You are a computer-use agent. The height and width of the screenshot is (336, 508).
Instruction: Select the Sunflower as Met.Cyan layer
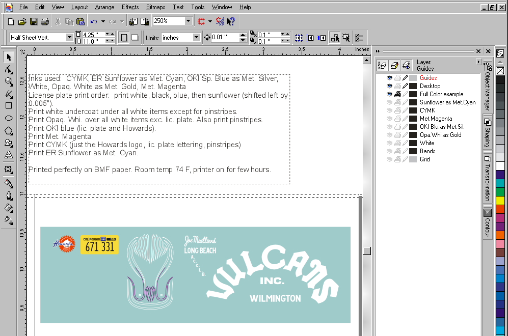(448, 102)
